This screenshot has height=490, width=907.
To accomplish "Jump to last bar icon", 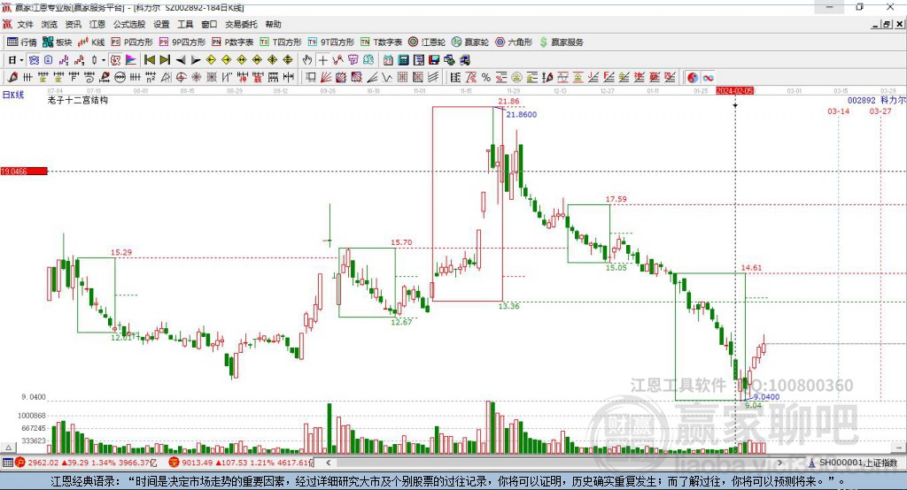I will point(165,60).
